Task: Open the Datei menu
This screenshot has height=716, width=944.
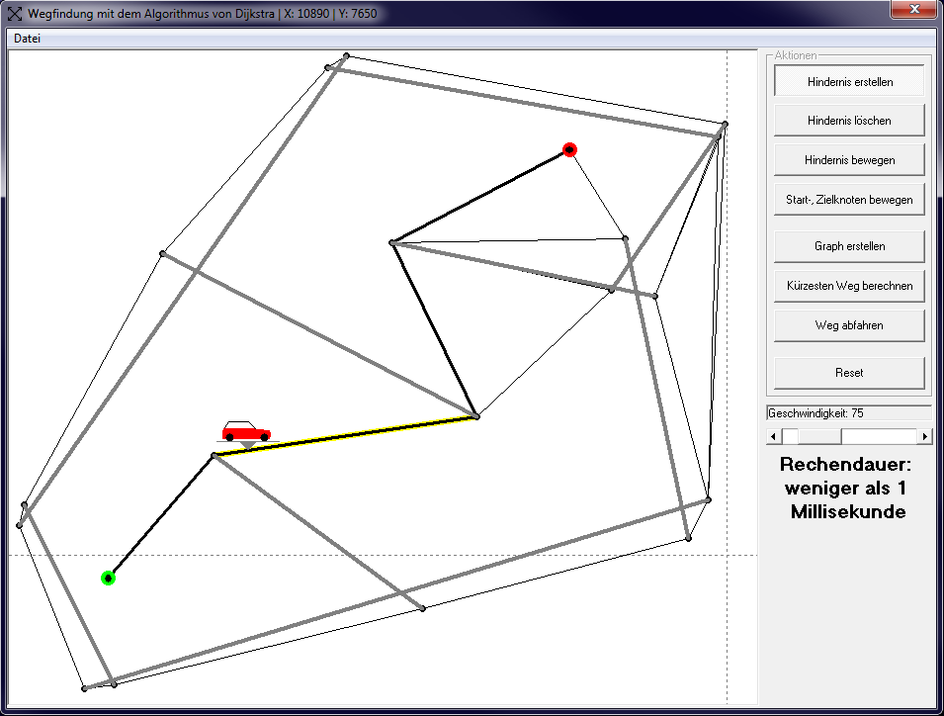Action: pyautogui.click(x=27, y=39)
